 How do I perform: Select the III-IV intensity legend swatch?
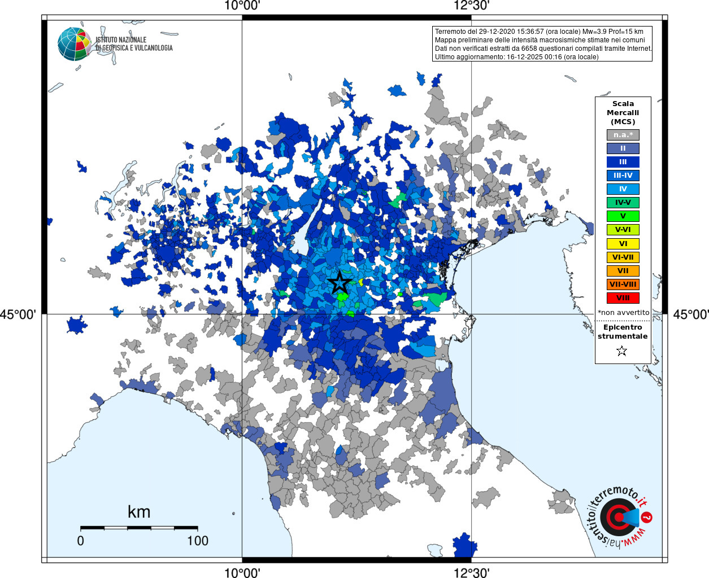(x=623, y=176)
